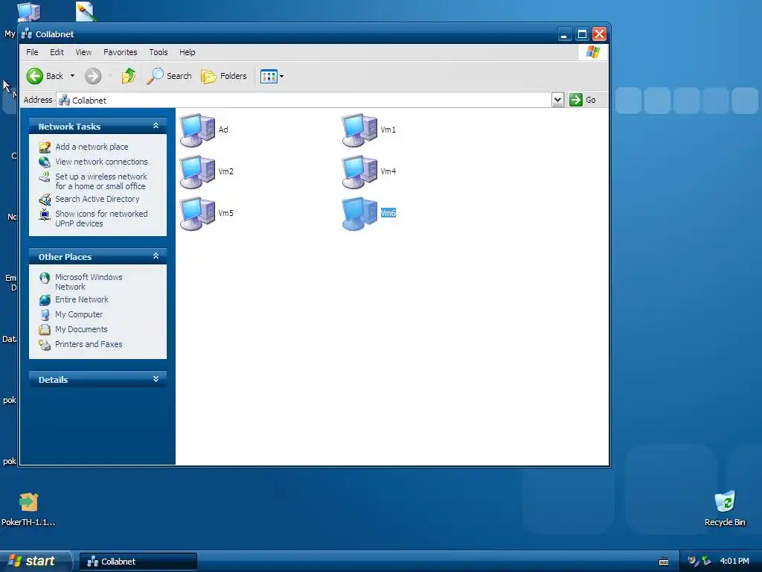Screen dimensions: 762x572
Task: Expand the Address bar dropdown
Action: (x=557, y=100)
